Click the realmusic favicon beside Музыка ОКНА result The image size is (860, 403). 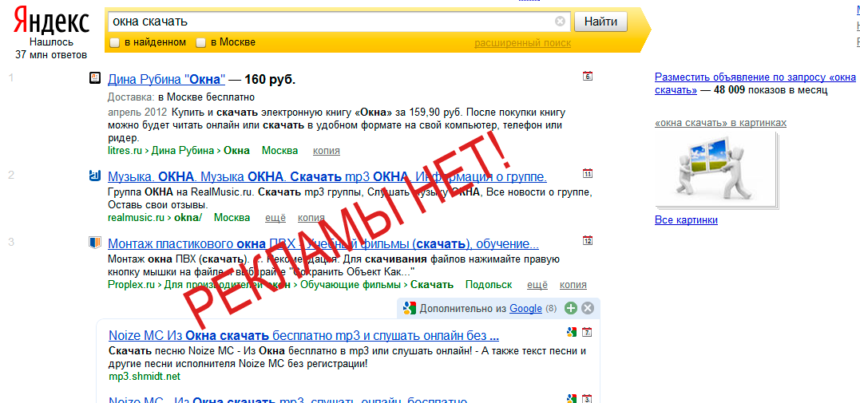tap(94, 175)
